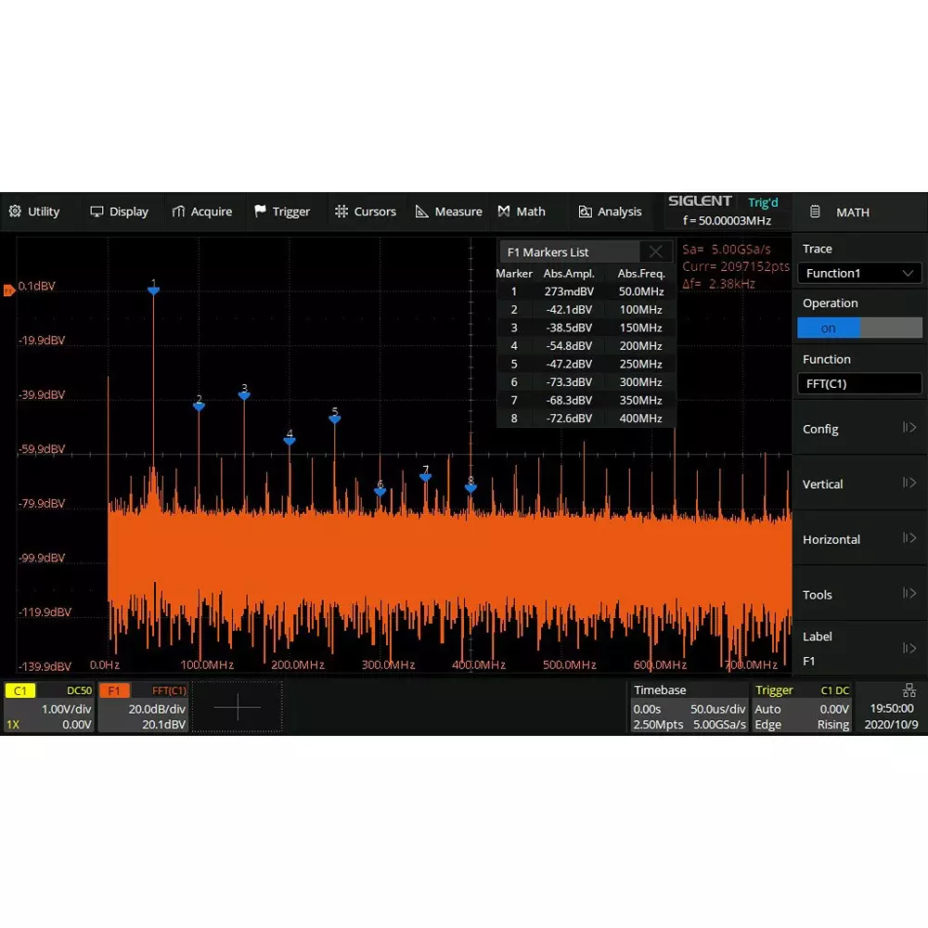Click the Acquire waveform icon

178,212
